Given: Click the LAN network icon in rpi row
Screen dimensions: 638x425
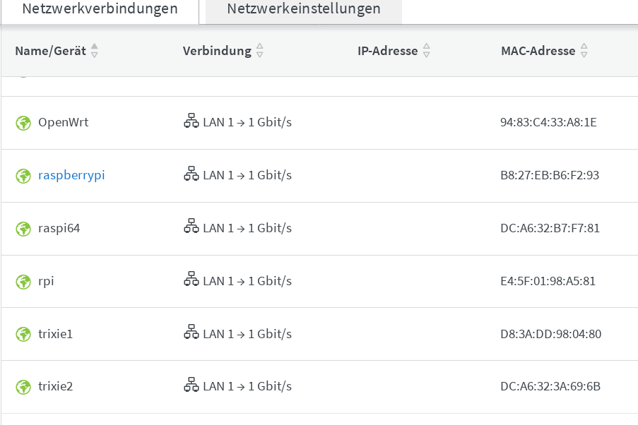Looking at the screenshot, I should (x=191, y=280).
